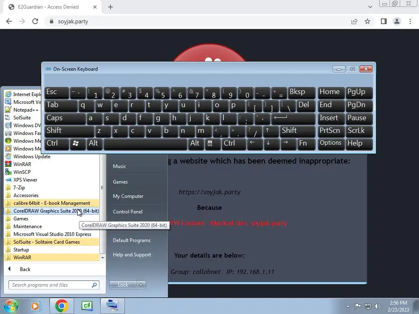Image resolution: width=419 pixels, height=314 pixels.
Task: Open XPS Viewer entry
Action: 21,180
